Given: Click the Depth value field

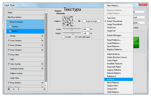Looking at the screenshot, I should tap(86, 33).
